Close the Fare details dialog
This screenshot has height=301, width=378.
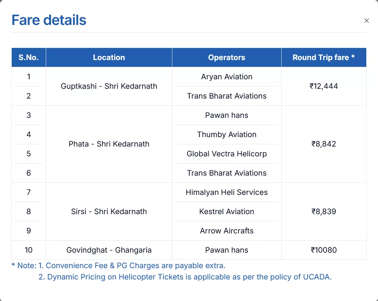tap(366, 20)
